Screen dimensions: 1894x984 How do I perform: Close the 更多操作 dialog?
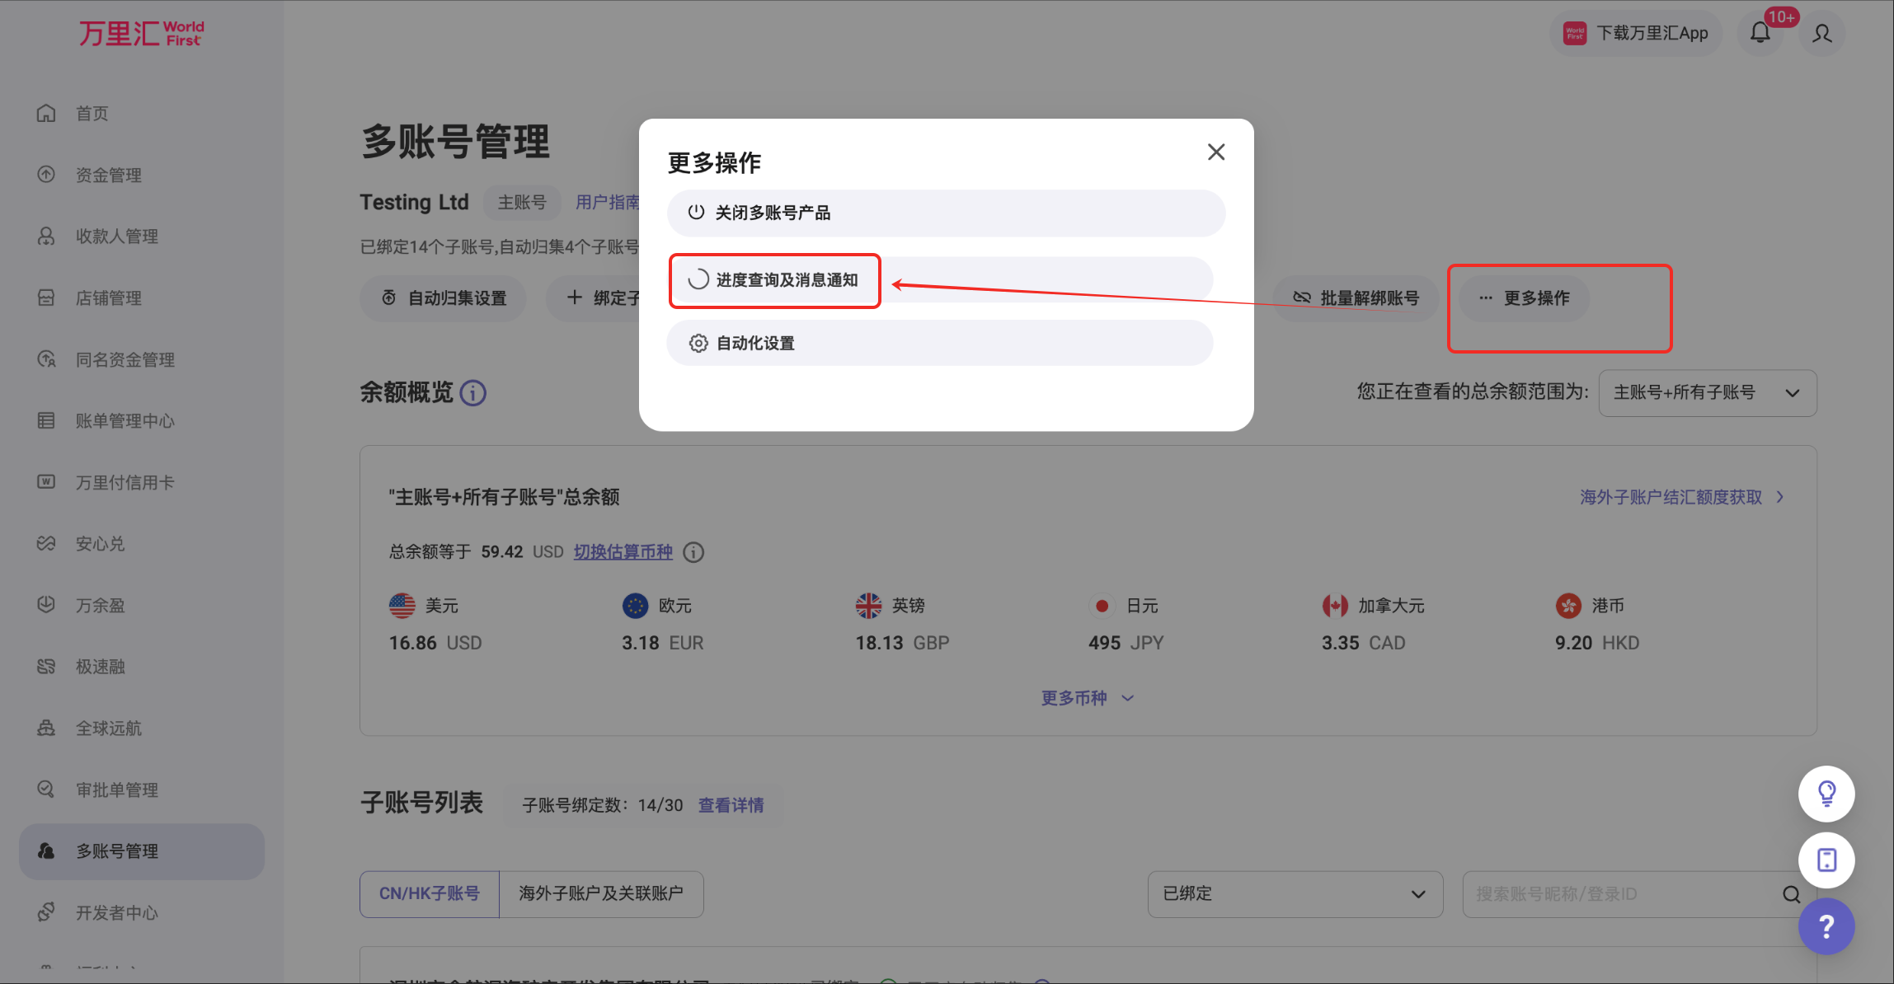pyautogui.click(x=1216, y=152)
